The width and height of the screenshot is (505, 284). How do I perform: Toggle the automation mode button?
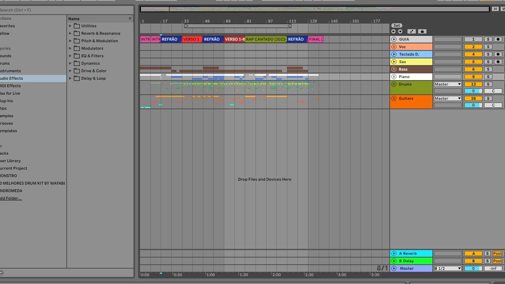tap(411, 32)
